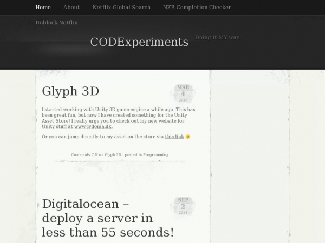The image size is (325, 243).
Task: Click the smiley emoji icon
Action: pyautogui.click(x=188, y=137)
